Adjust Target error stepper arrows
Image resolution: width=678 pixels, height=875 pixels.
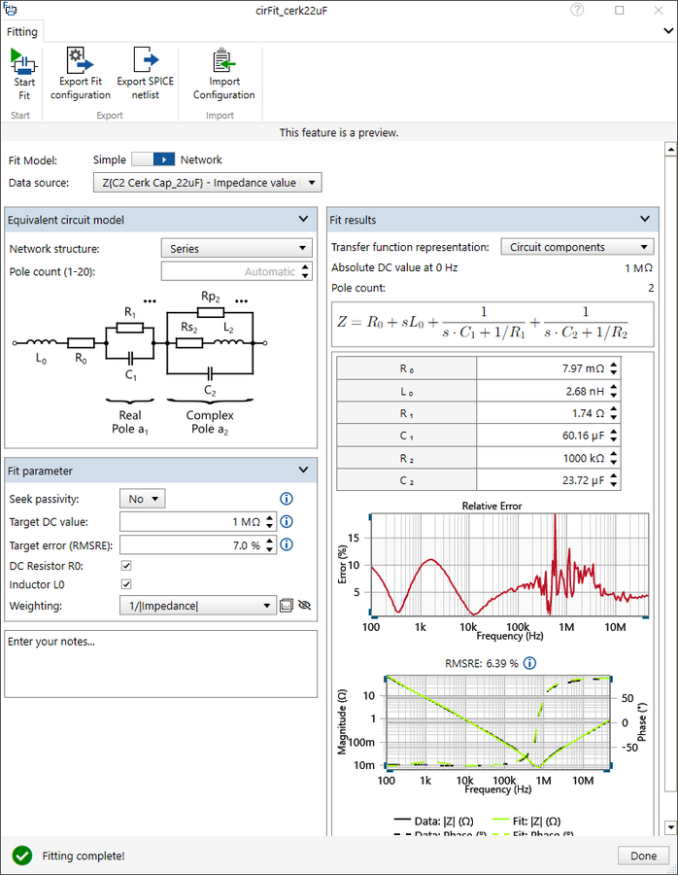(x=270, y=545)
